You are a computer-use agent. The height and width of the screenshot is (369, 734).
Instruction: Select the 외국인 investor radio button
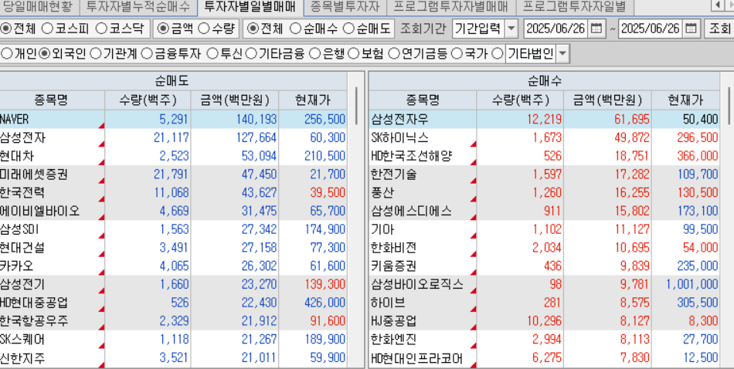point(45,54)
